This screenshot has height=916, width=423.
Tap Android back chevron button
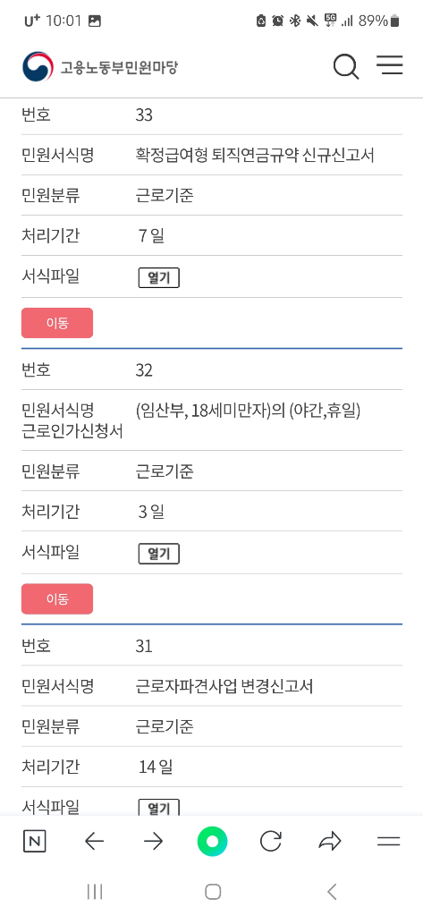pyautogui.click(x=332, y=892)
